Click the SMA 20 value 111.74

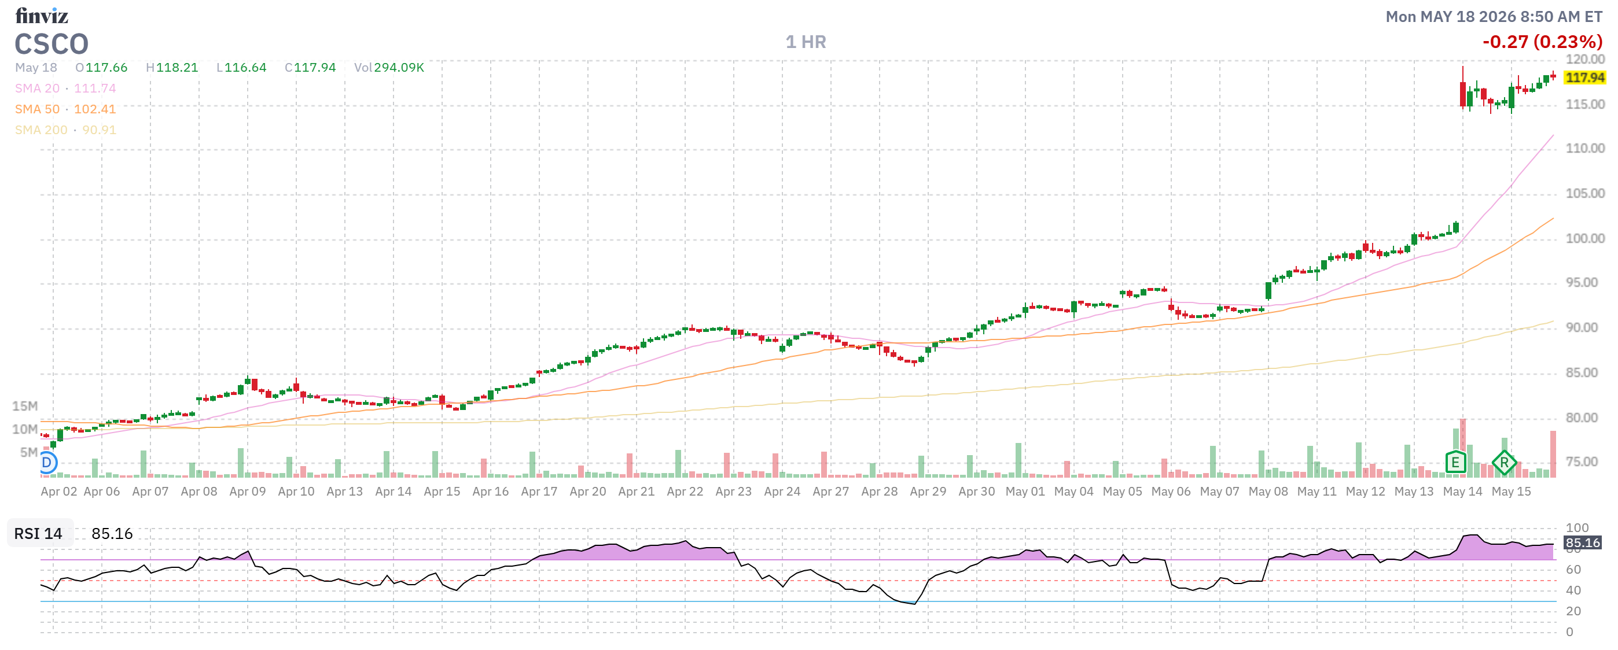(x=95, y=88)
